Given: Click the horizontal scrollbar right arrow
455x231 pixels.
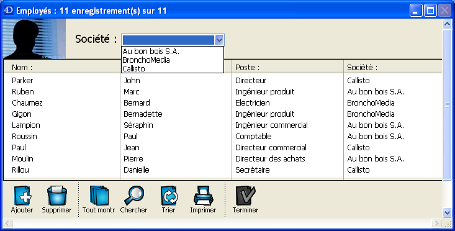Looking at the screenshot, I should pos(436,223).
